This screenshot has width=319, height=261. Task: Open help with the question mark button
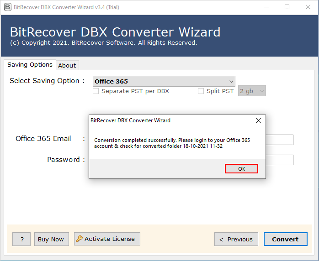[21, 239]
